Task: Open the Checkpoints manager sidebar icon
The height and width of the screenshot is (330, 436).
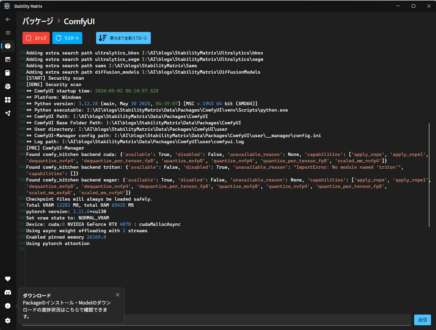Action: click(x=8, y=73)
